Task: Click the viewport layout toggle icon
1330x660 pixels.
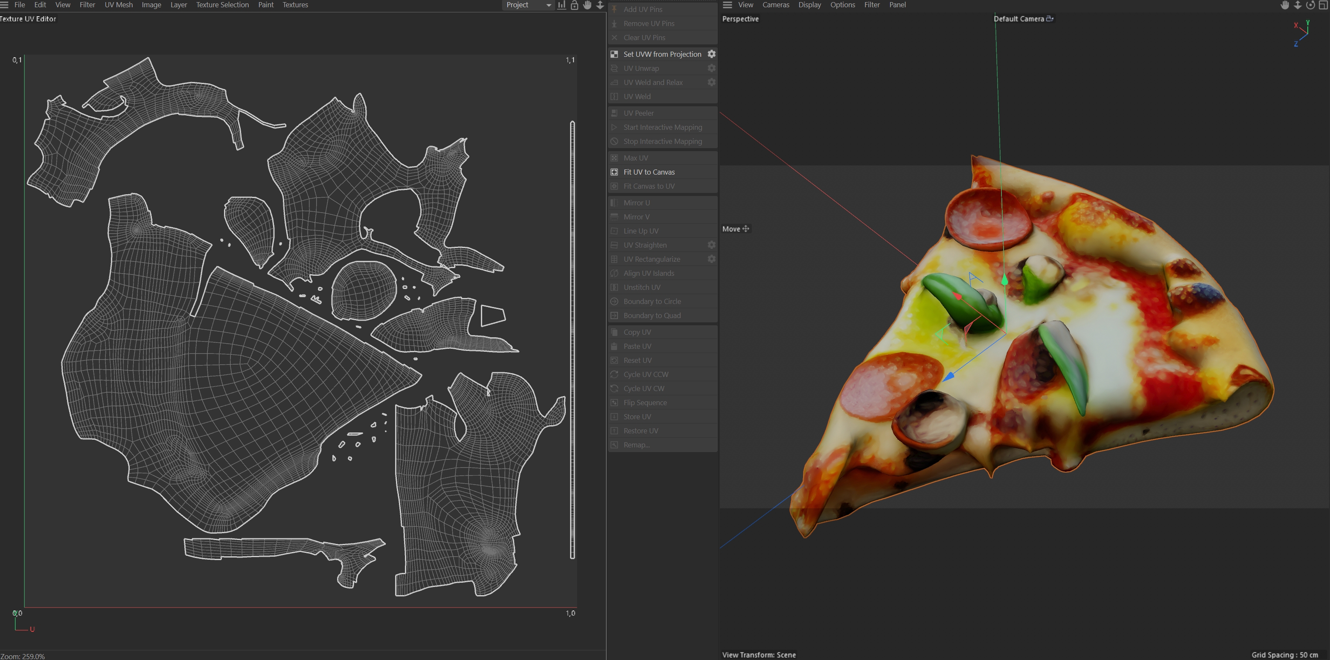Action: pos(1323,5)
